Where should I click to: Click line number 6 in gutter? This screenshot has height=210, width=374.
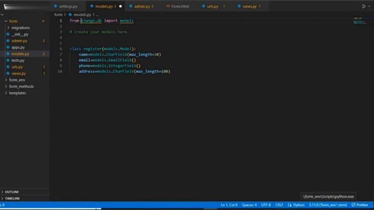point(61,49)
